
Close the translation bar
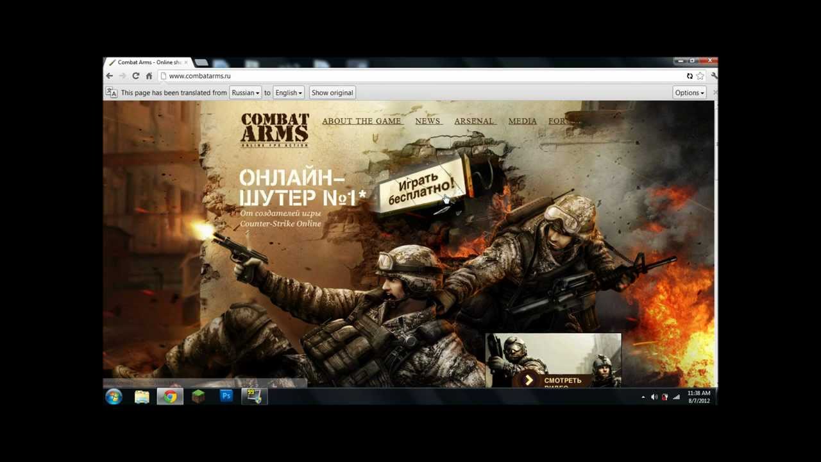pos(715,92)
